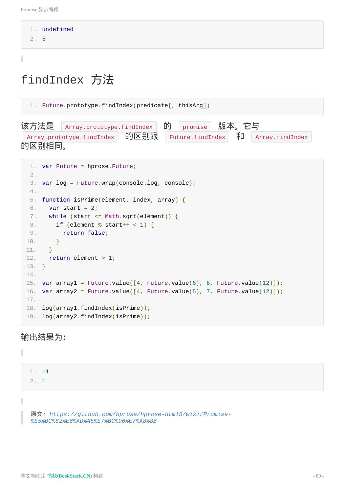Click the while loop code line
The height and width of the screenshot is (487, 345).
113,216
